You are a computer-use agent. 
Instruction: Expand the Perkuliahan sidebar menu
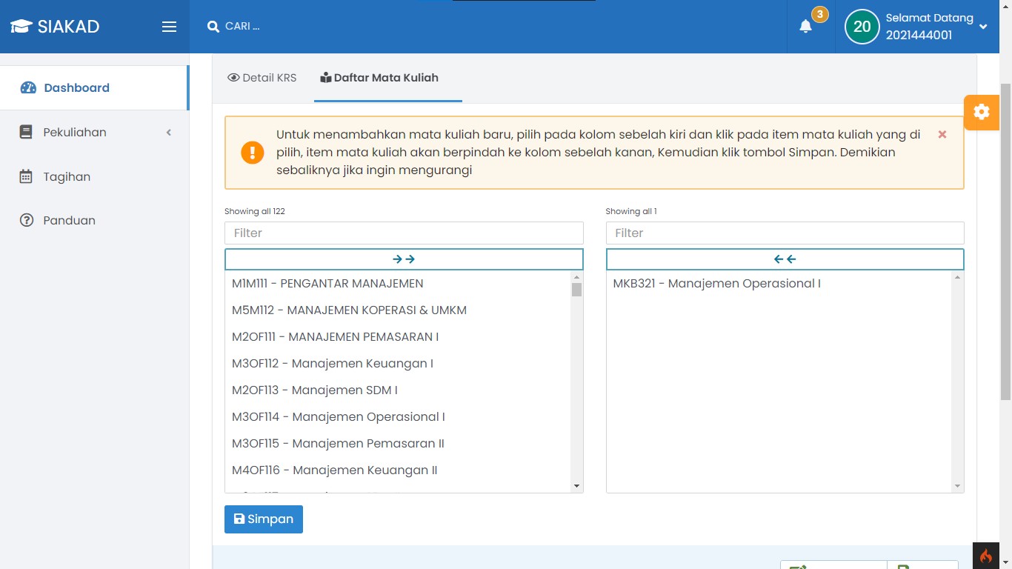tap(94, 132)
